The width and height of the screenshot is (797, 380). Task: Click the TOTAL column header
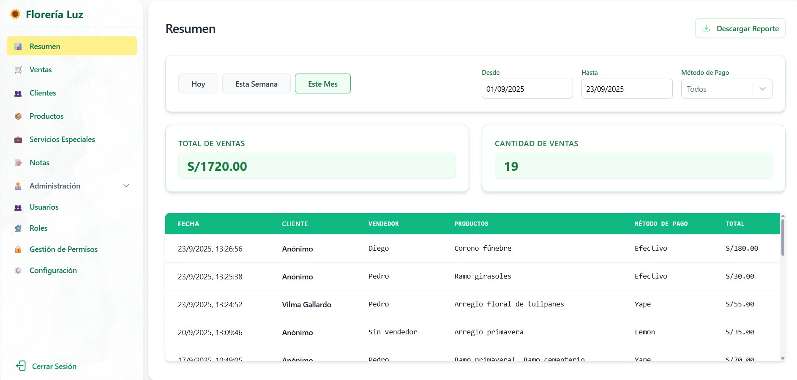(735, 224)
